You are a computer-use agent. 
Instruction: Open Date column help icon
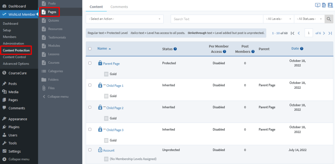click(302, 49)
